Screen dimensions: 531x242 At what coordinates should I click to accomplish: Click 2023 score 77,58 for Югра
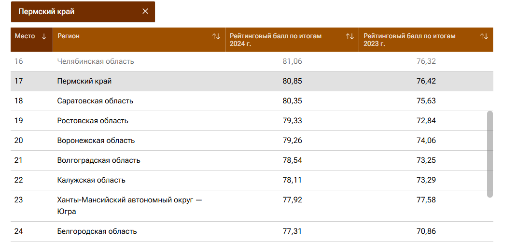tap(426, 199)
